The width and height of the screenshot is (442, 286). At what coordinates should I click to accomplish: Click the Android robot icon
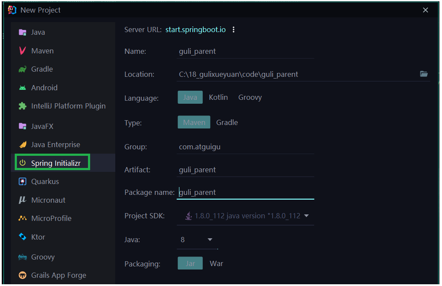23,88
